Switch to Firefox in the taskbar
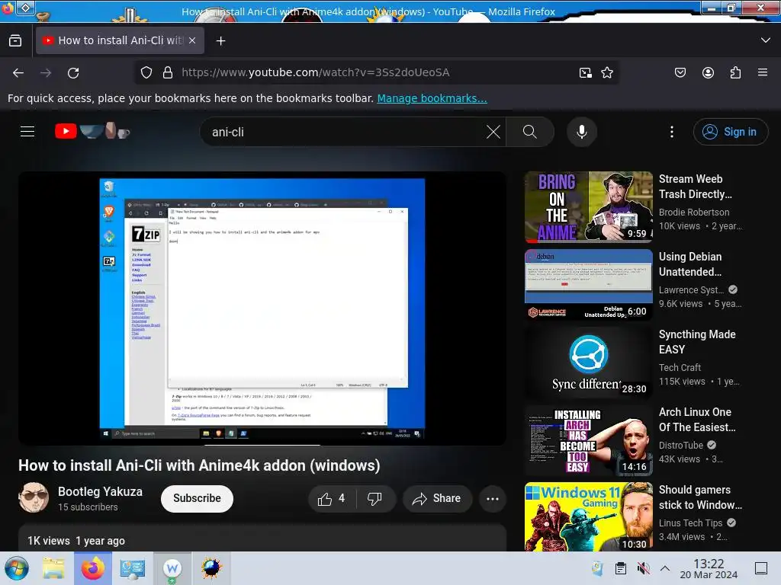 [93, 568]
